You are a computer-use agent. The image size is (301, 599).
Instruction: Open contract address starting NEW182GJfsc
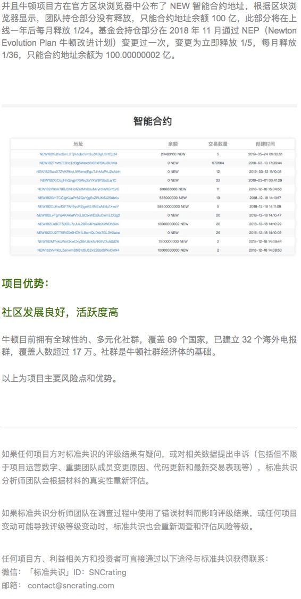[78, 154]
